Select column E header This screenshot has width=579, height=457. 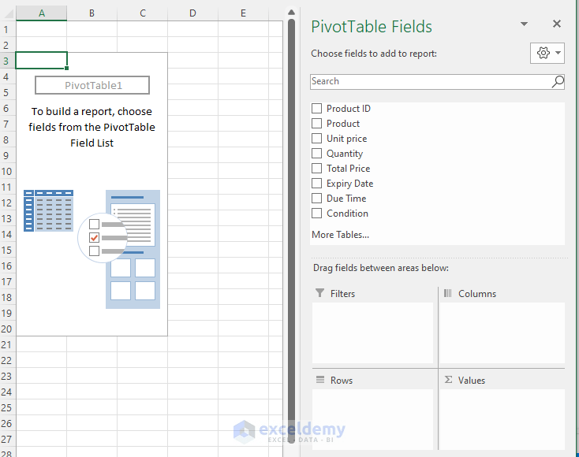coord(243,13)
